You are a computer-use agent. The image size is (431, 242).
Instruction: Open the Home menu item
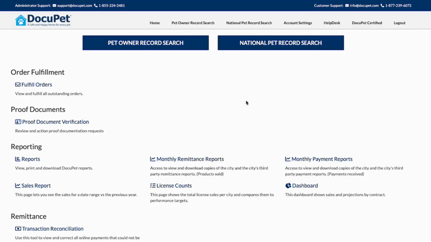155,23
